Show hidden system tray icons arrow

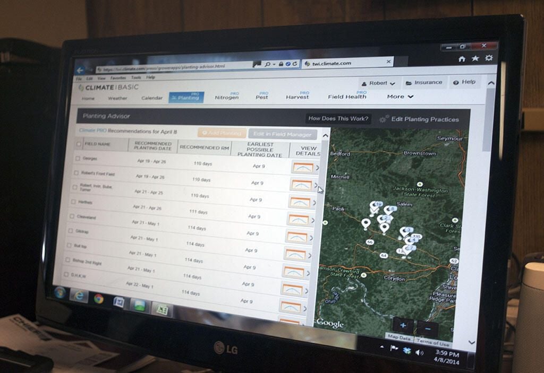click(381, 346)
